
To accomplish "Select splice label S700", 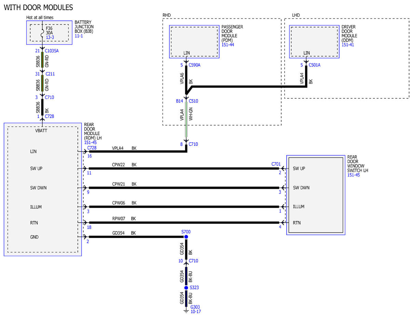I will click(186, 232).
